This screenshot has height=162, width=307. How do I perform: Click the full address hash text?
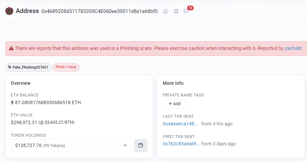coord(99,11)
